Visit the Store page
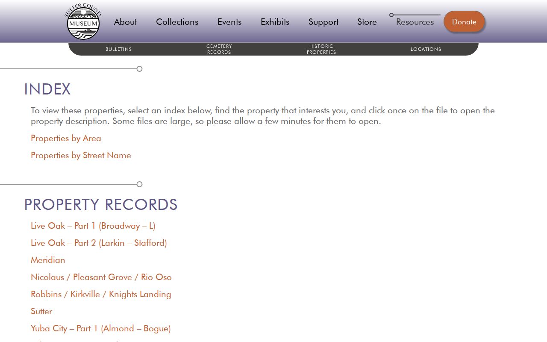The image size is (547, 342). (367, 22)
